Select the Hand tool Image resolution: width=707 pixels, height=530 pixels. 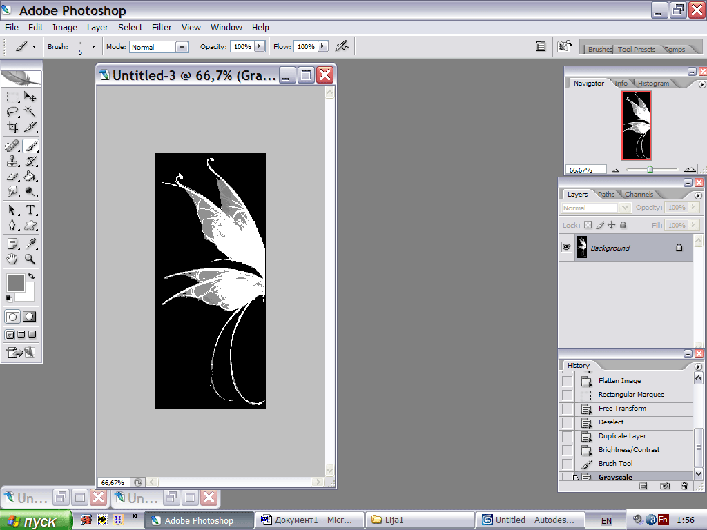12,259
